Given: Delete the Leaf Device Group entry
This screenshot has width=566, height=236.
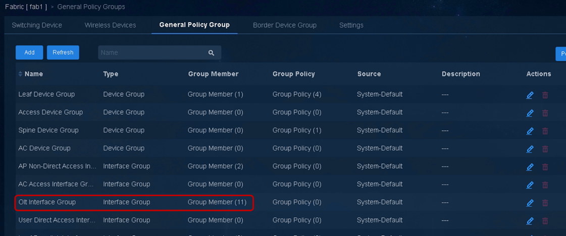Looking at the screenshot, I should coord(545,95).
